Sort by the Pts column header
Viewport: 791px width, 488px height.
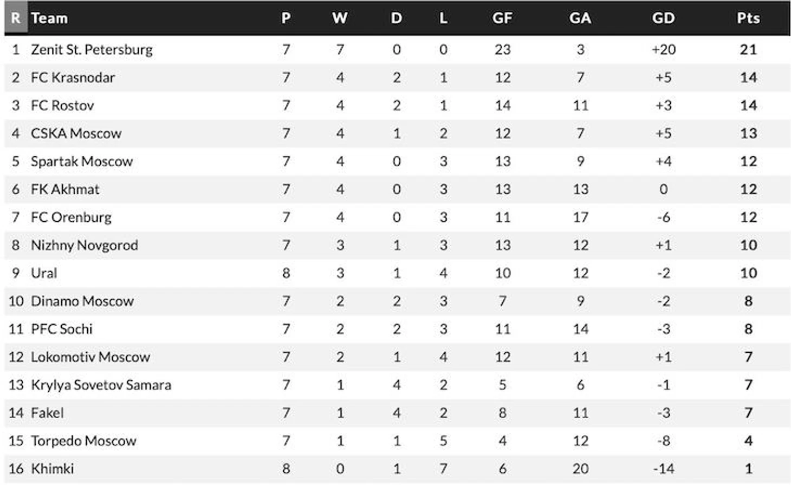[x=748, y=18]
